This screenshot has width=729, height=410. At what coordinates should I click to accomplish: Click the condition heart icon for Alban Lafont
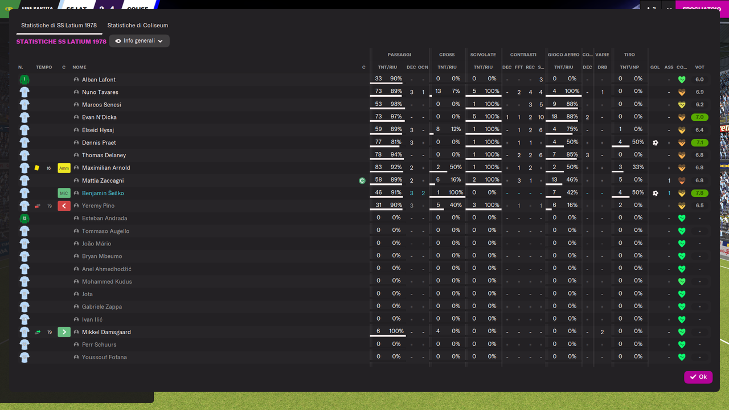[682, 80]
